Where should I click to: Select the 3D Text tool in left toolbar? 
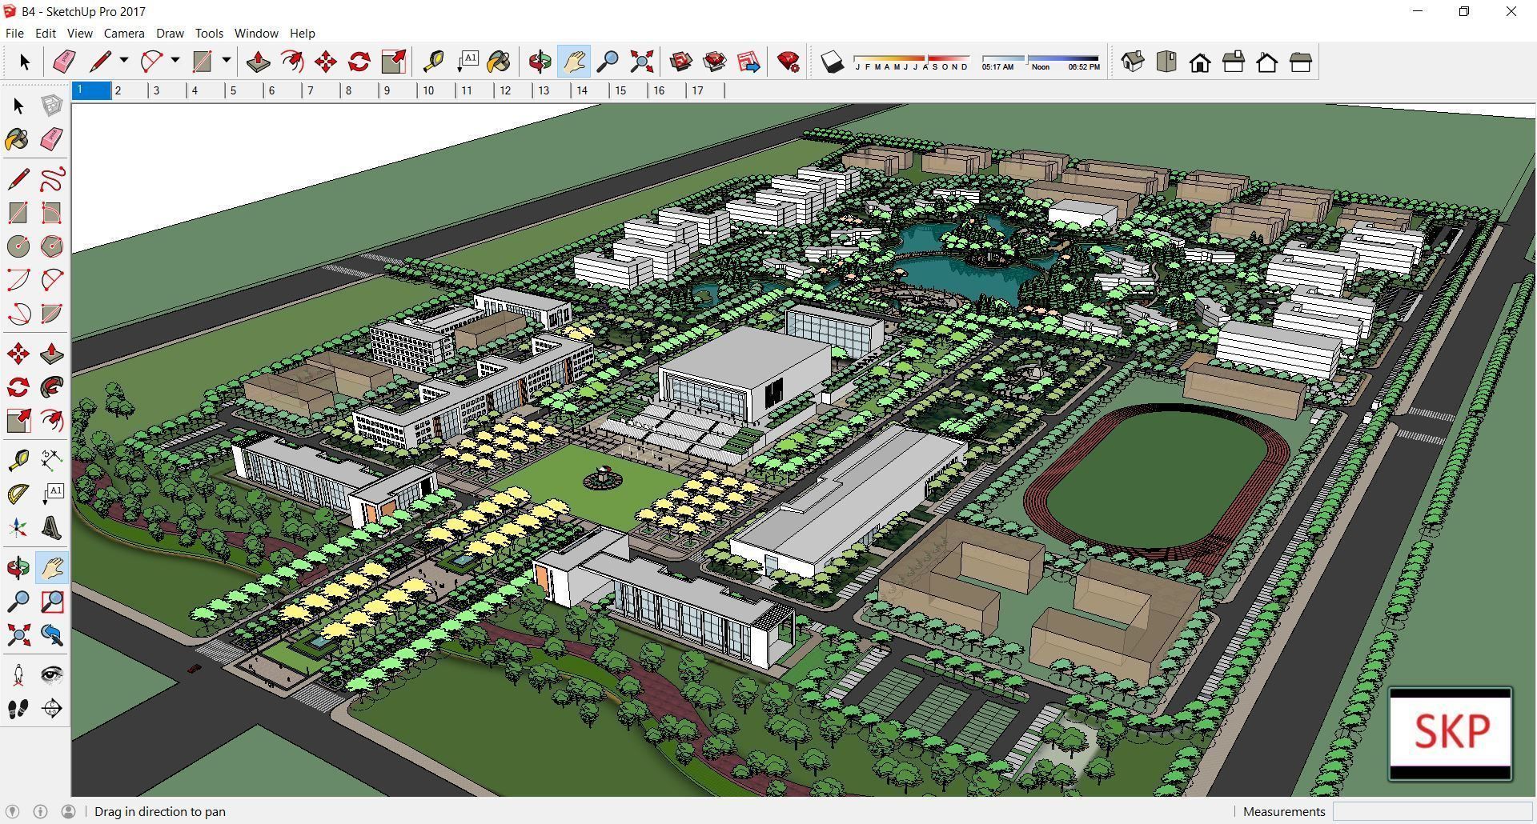click(52, 528)
